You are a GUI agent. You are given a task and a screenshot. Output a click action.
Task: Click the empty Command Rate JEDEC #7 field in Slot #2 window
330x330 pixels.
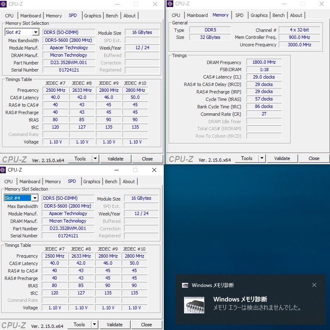(x=55, y=134)
